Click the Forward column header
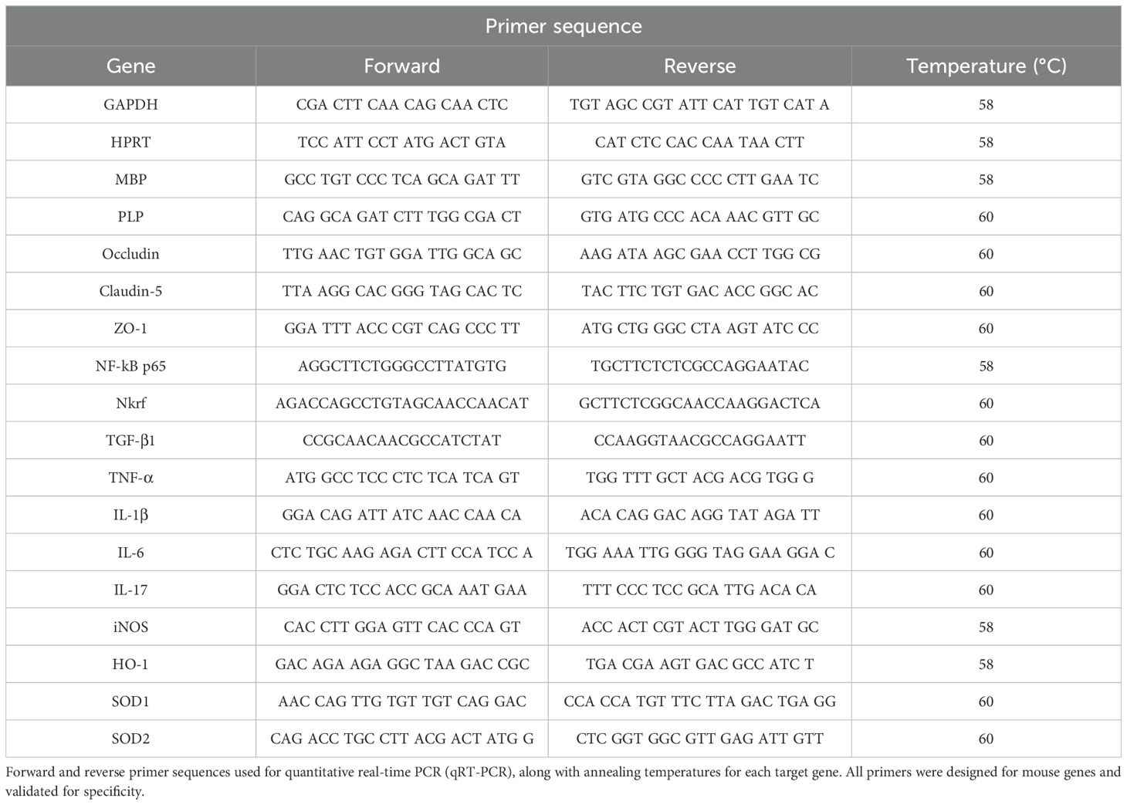Viewport: 1127px width, 805px height. (x=401, y=66)
